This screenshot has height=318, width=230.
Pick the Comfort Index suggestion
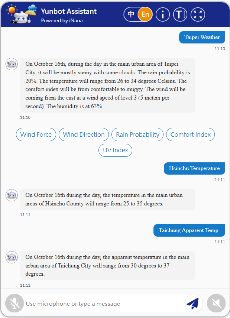191,134
